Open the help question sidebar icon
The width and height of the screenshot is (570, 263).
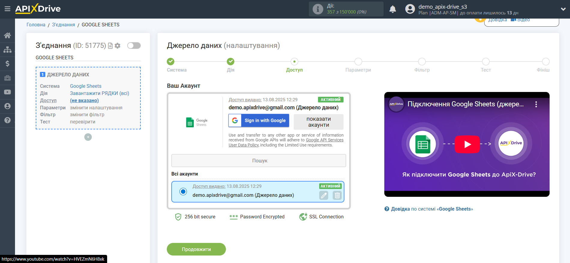coord(7,120)
